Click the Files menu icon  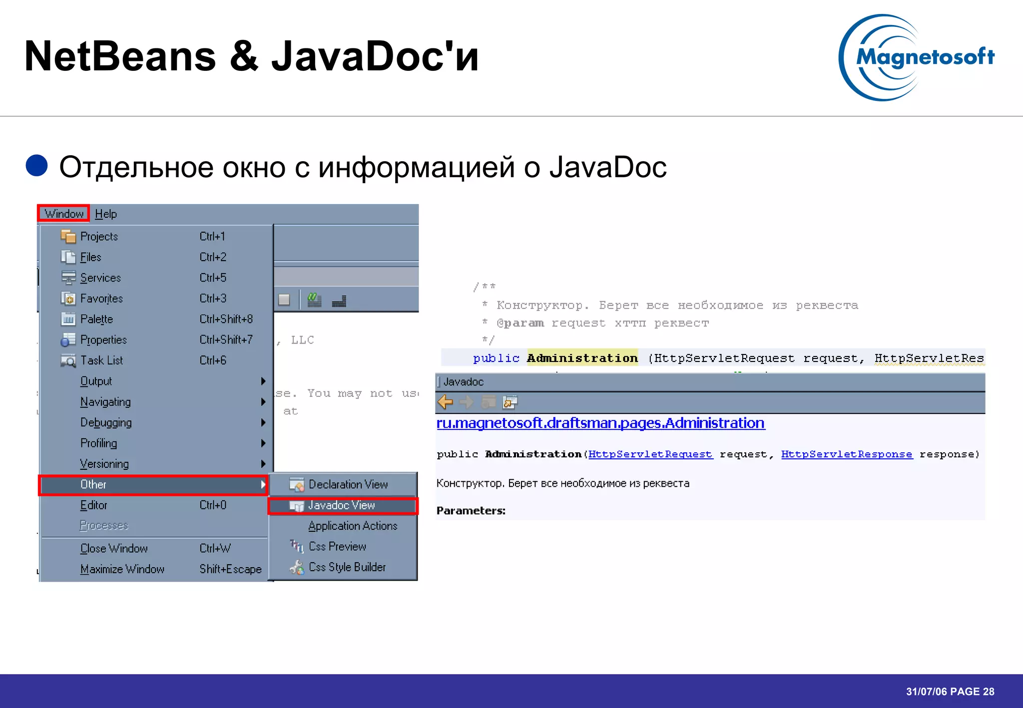click(x=68, y=257)
